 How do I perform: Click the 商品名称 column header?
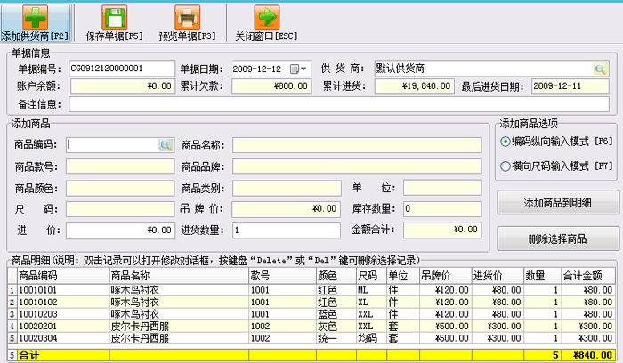coord(177,277)
